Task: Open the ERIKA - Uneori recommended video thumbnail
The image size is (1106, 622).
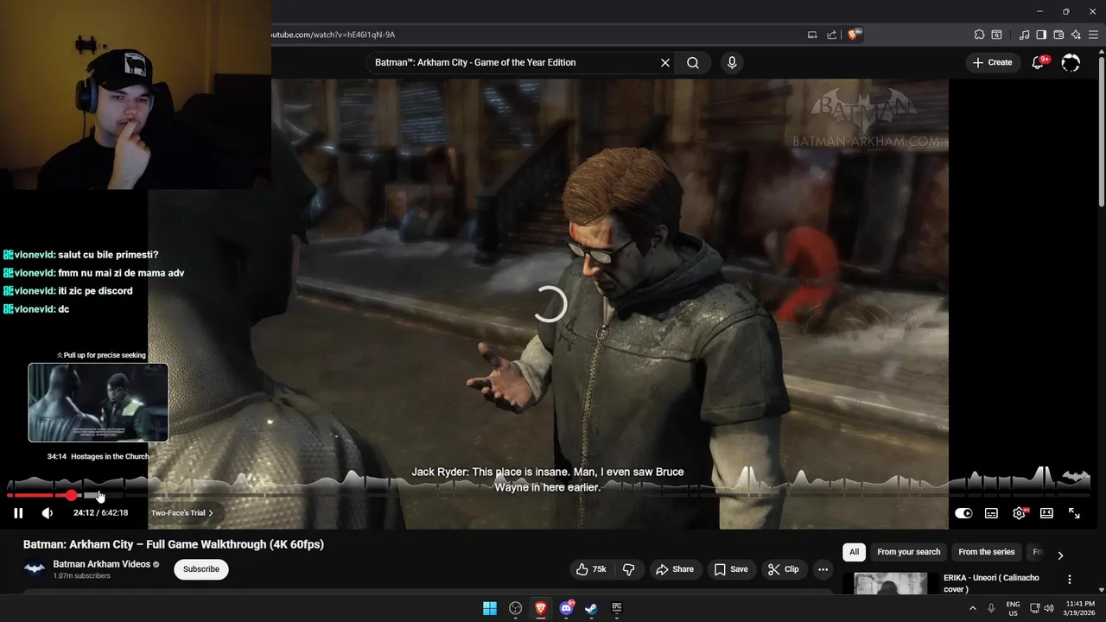Action: click(890, 584)
